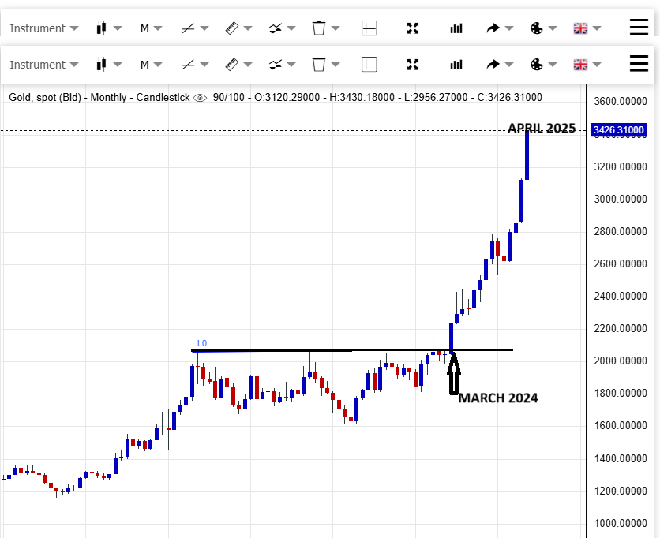Toggle the volume bars icon in lower toolbar
660x538 pixels.
coord(456,65)
